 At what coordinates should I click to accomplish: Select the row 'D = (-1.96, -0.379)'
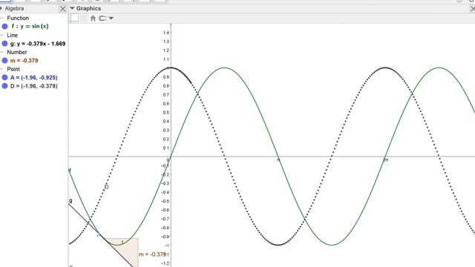[x=34, y=86]
